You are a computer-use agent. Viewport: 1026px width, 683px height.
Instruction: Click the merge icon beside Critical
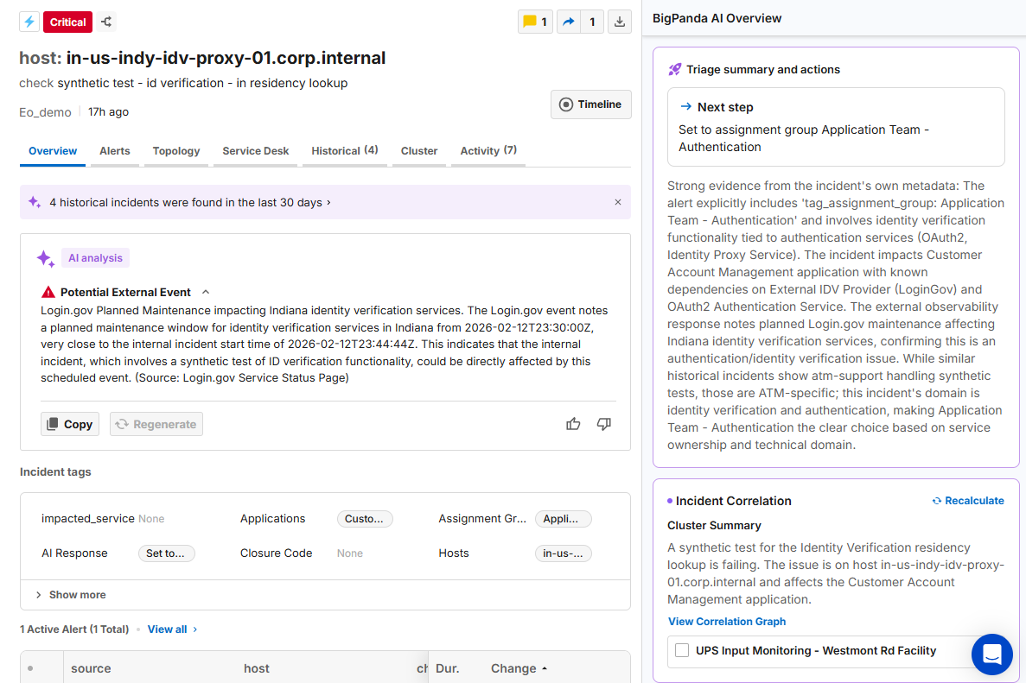point(106,22)
